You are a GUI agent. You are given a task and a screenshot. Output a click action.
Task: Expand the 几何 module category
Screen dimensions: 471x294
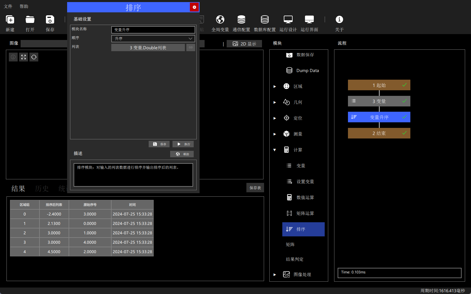coord(275,102)
